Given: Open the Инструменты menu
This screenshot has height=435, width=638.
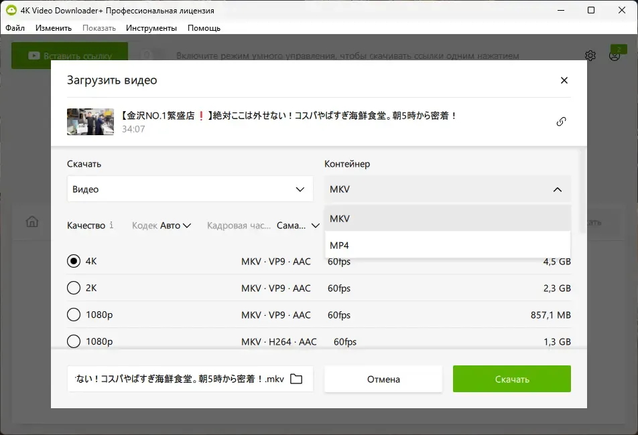Looking at the screenshot, I should coord(151,28).
